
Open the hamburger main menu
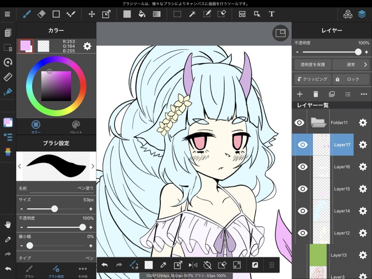7,14
